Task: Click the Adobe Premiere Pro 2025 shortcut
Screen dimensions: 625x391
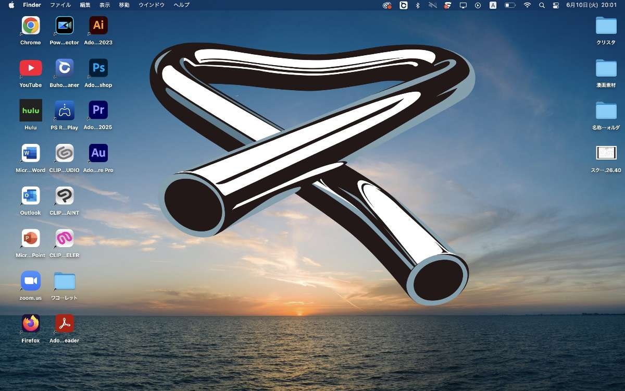Action: [98, 111]
